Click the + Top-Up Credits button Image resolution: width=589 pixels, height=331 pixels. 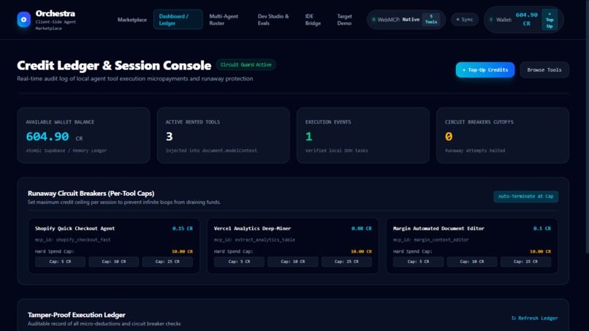tap(485, 70)
